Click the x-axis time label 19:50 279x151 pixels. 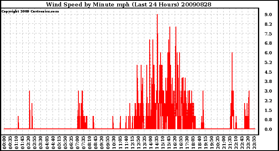pos(211,143)
